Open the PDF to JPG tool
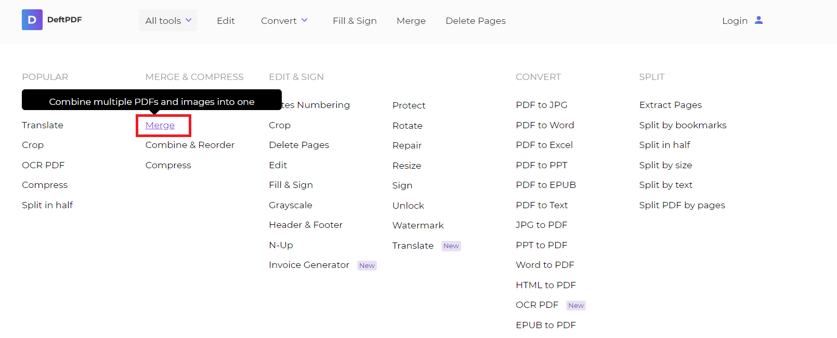 tap(542, 104)
